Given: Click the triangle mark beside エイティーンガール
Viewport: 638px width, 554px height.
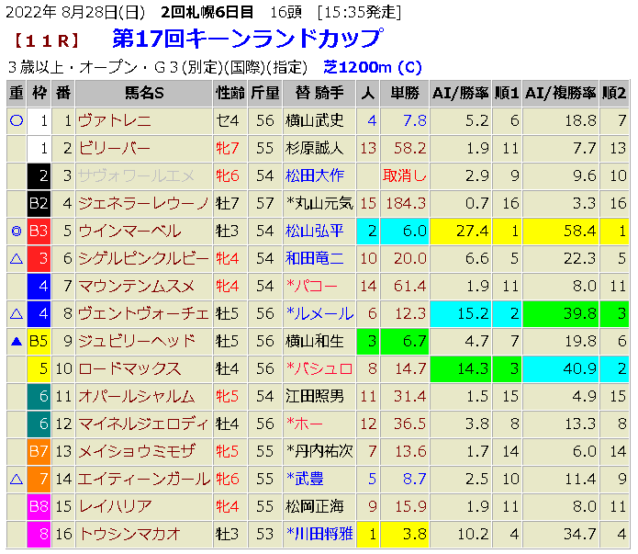Looking at the screenshot, I should coord(17,479).
